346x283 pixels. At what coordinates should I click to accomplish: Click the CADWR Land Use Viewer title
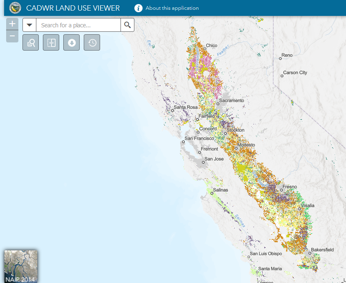tap(73, 8)
